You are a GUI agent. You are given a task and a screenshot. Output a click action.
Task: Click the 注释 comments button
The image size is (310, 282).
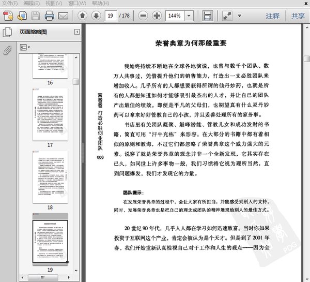[x=273, y=16]
